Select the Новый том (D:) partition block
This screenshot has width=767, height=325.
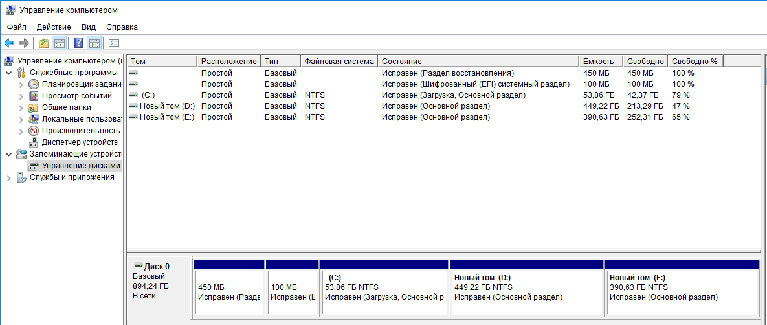point(526,288)
